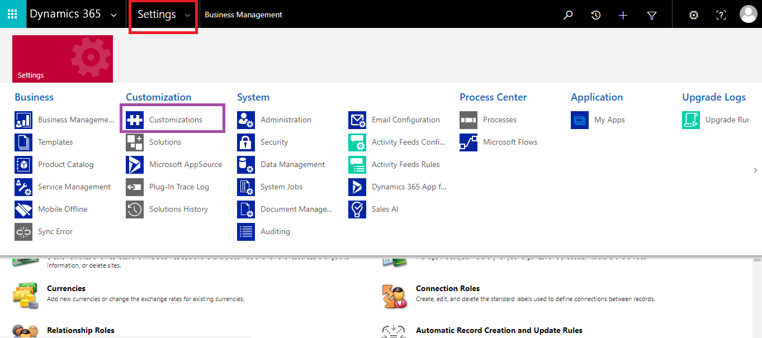Select the red Settings tile
Image resolution: width=762 pixels, height=338 pixels.
click(x=63, y=59)
